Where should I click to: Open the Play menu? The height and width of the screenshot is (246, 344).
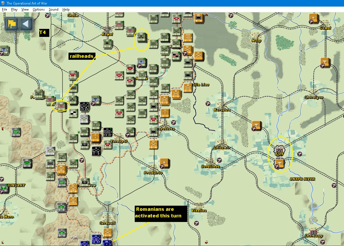[x=14, y=9]
